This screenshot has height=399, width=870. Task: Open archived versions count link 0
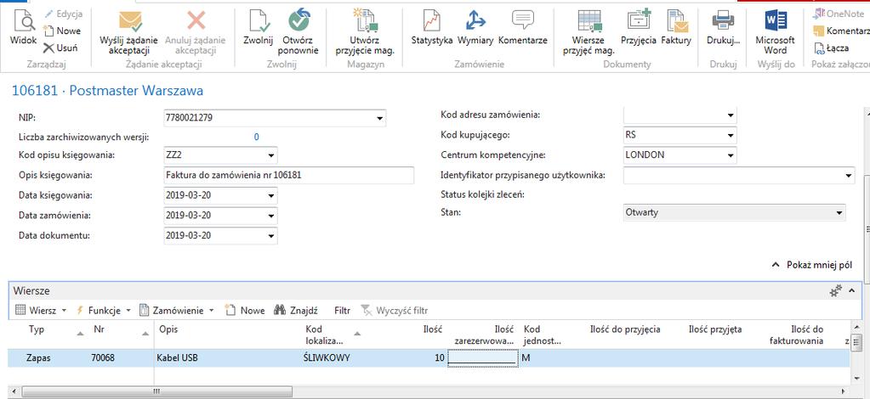click(x=256, y=138)
